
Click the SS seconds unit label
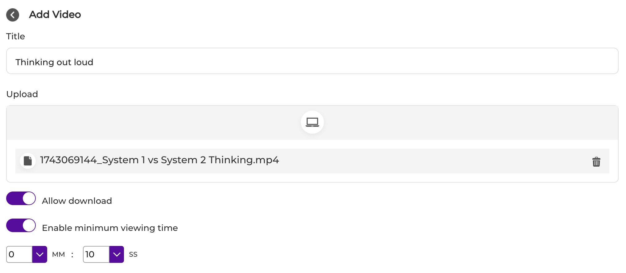pos(133,254)
